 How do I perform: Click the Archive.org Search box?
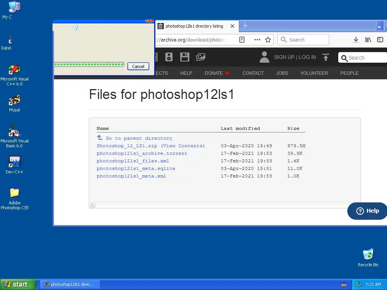(362, 58)
